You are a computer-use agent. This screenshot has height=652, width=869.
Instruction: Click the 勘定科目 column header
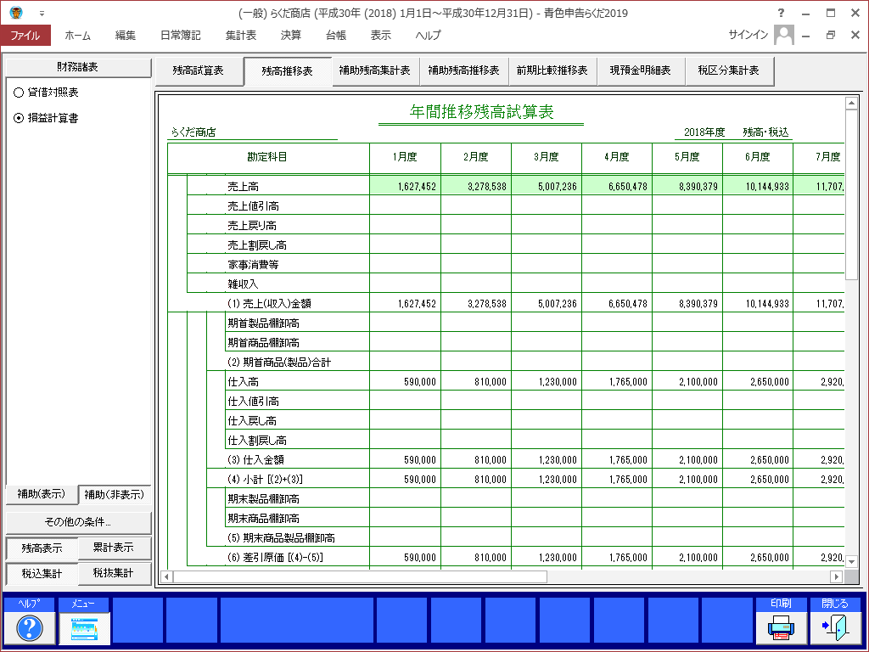pyautogui.click(x=268, y=157)
